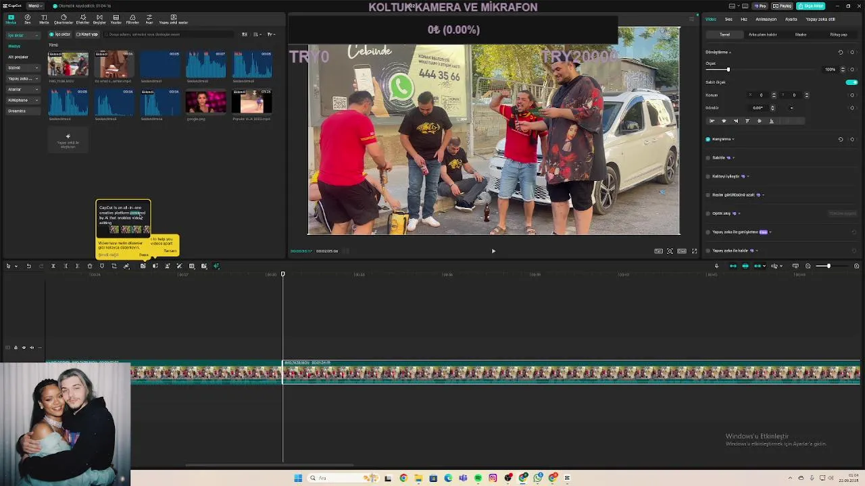Expand the Sizinki sidebar section
865x486 pixels.
(36, 67)
